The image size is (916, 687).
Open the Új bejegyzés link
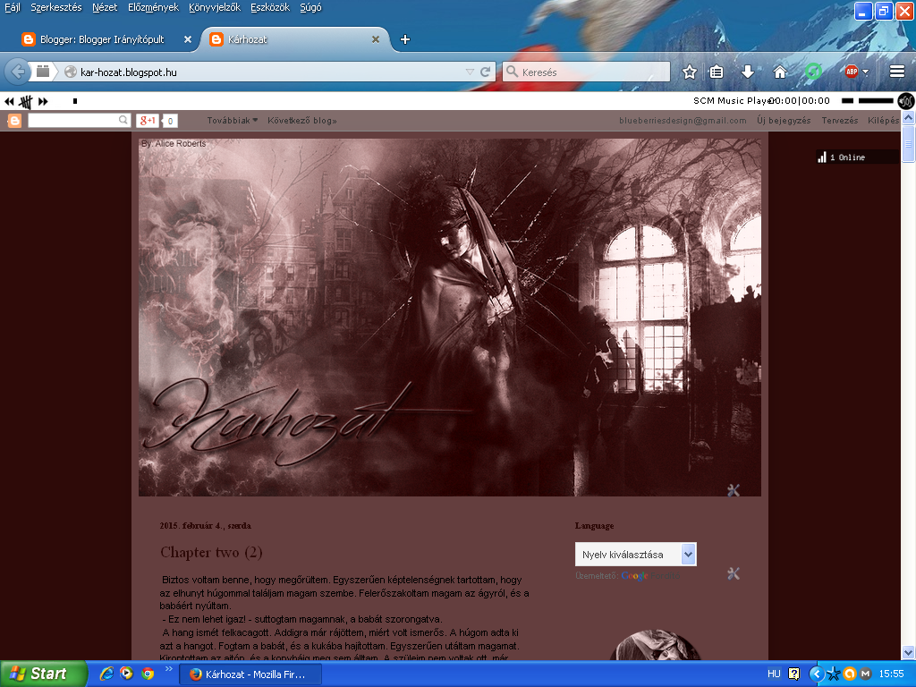point(784,121)
